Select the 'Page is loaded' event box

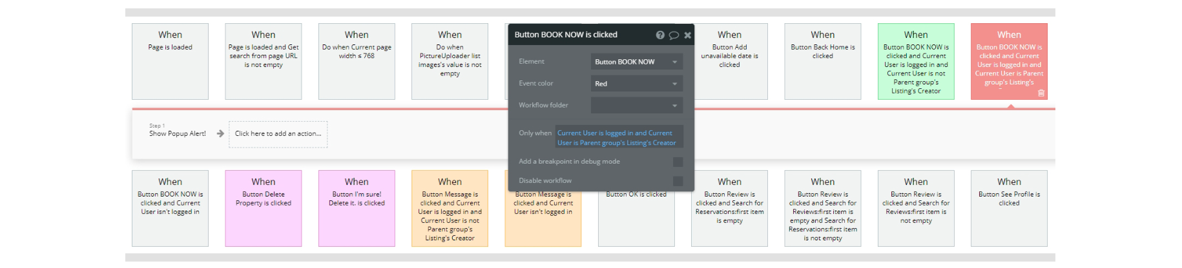click(x=170, y=61)
